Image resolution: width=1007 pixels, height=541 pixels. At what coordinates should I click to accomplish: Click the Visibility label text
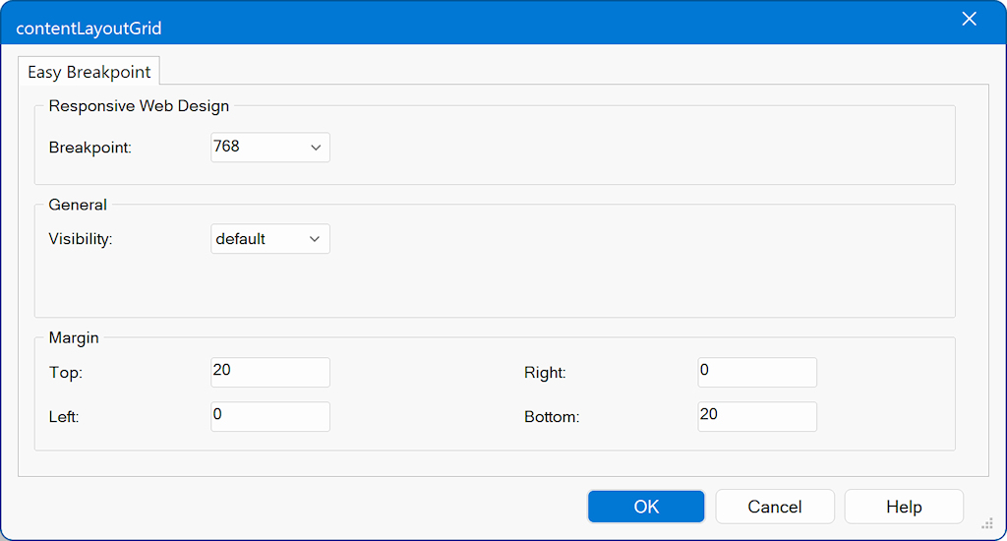pyautogui.click(x=81, y=239)
